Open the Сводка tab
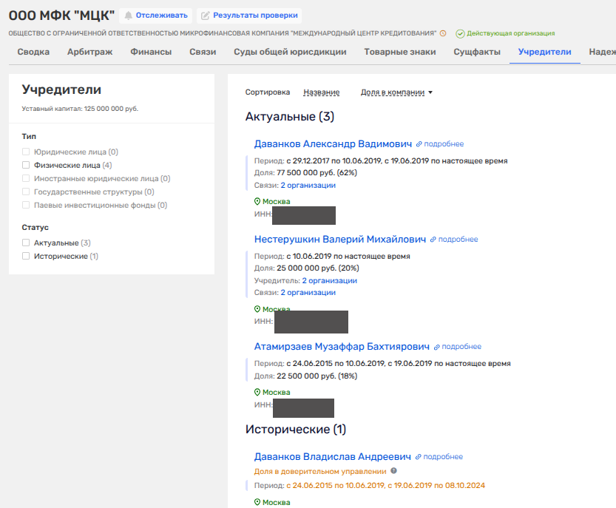 33,52
